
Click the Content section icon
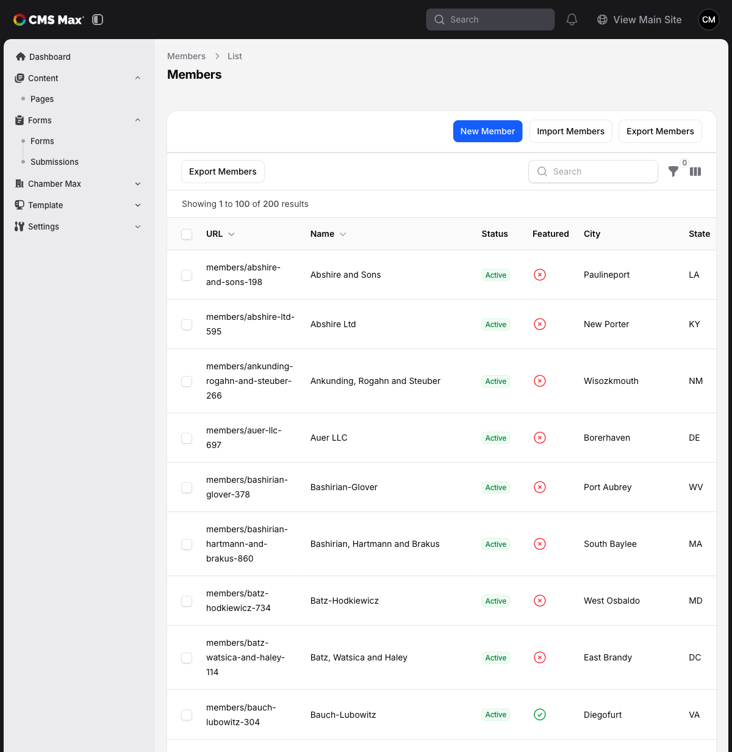[x=20, y=78]
